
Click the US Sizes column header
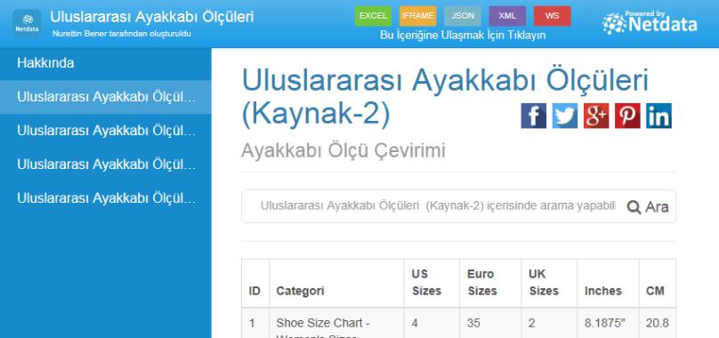coord(432,283)
